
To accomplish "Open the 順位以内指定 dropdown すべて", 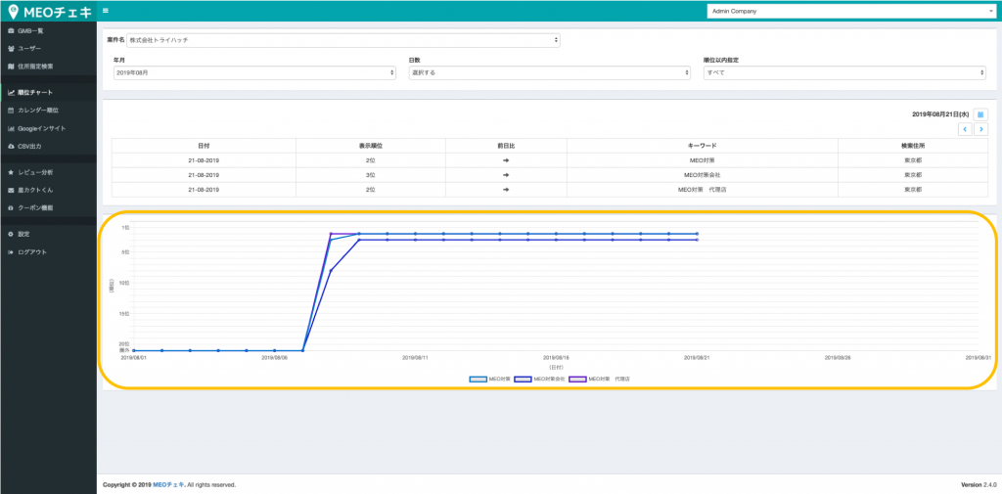I will click(844, 72).
